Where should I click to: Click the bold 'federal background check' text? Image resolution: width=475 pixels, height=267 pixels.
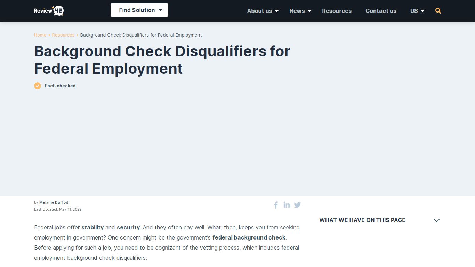tap(249, 238)
